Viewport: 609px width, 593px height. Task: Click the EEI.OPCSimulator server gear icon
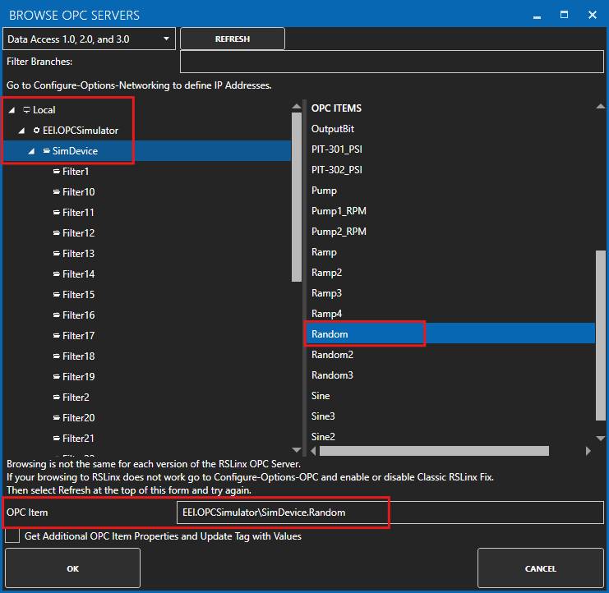point(36,131)
